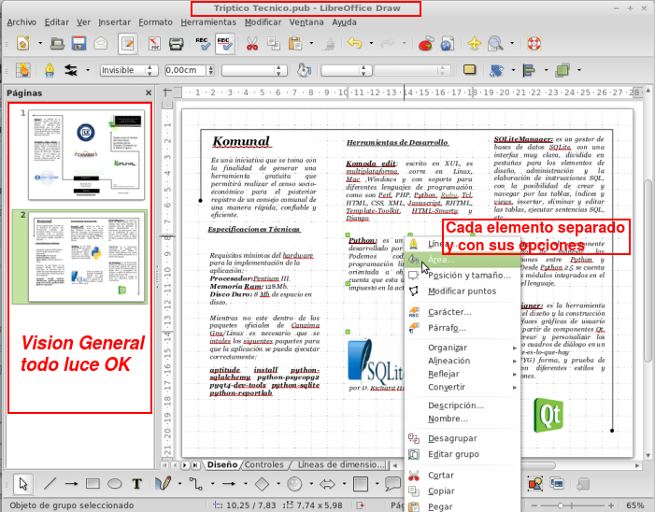This screenshot has width=655, height=512.
Task: Select the basic shapes diamond tool
Action: tap(262, 484)
